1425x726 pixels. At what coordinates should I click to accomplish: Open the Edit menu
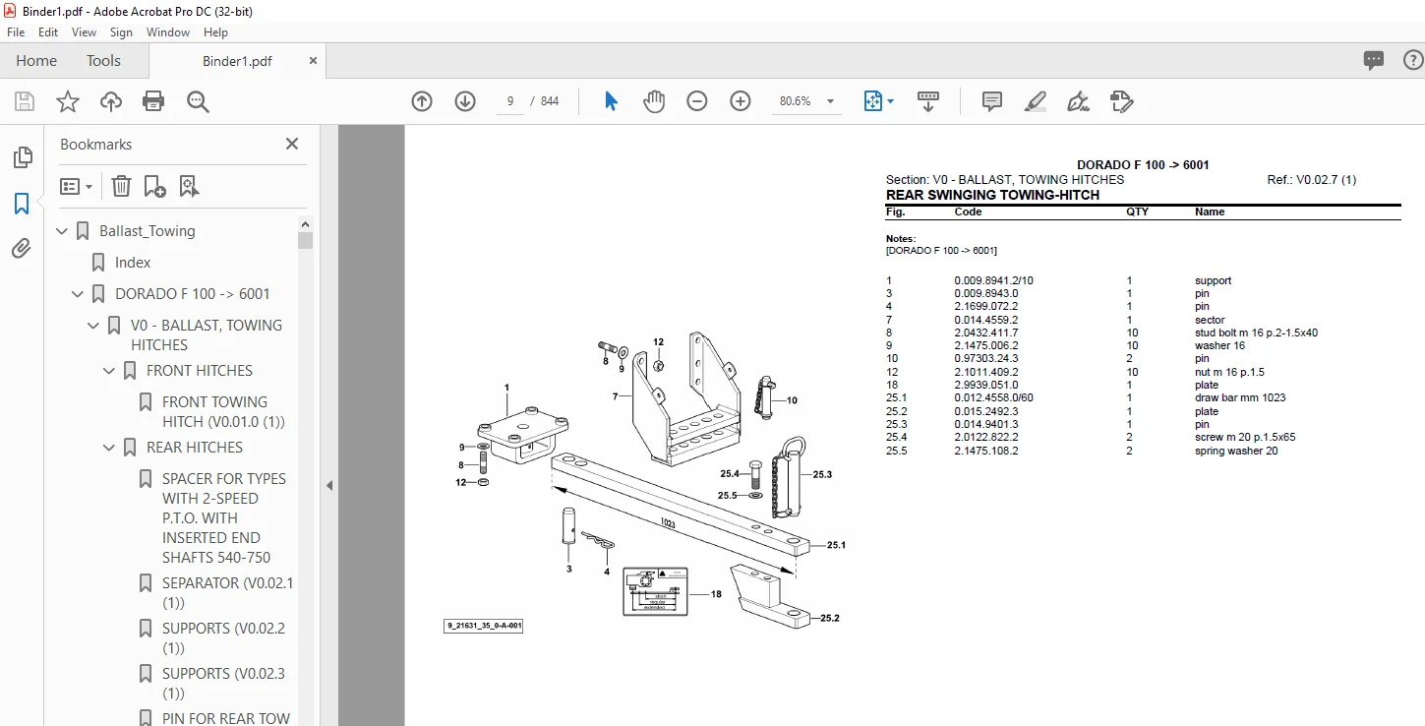[48, 32]
